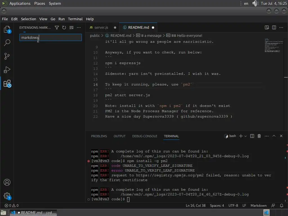Viewport: 288px width, 216px height.
Task: Click 'public' breadcrumb segment
Action: 95,36
